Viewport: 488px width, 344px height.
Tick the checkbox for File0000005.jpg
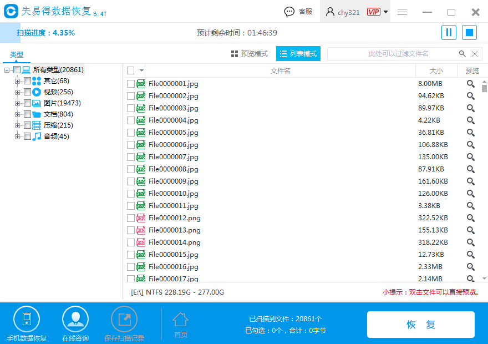[x=131, y=132]
